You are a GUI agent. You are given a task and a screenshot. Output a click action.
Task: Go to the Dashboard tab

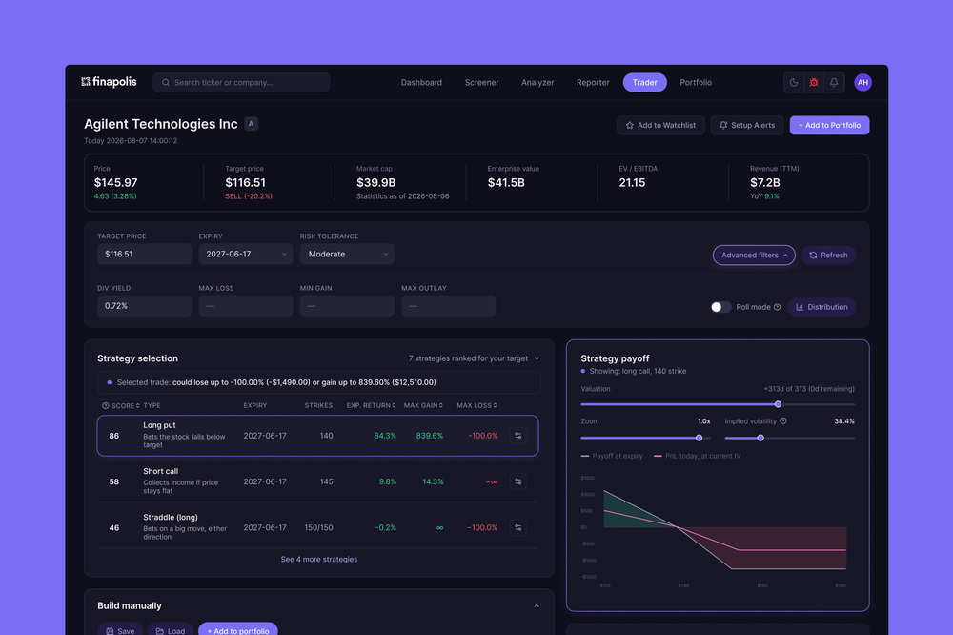421,82
